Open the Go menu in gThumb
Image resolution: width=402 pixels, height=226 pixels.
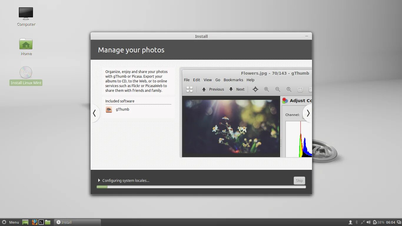coord(218,80)
